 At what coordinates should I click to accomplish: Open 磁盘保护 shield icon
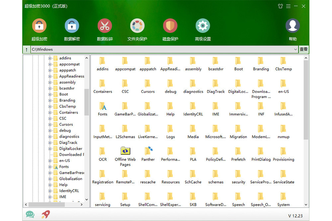[x=170, y=26]
